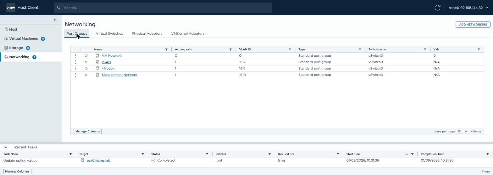
Task: Click the Completed status check icon
Action: pos(153,160)
